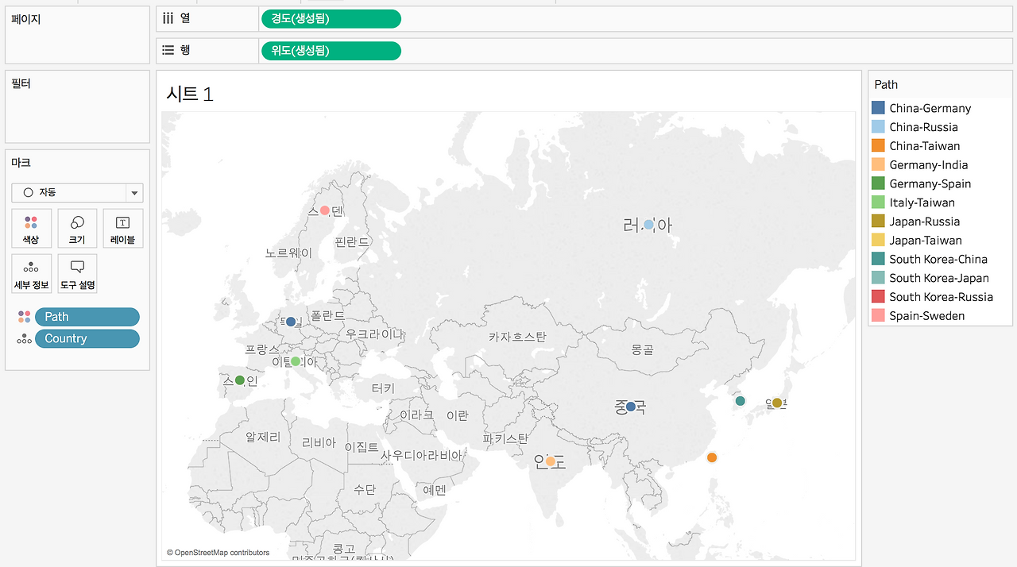Click the China-Taiwan color swatch in legend

click(878, 146)
